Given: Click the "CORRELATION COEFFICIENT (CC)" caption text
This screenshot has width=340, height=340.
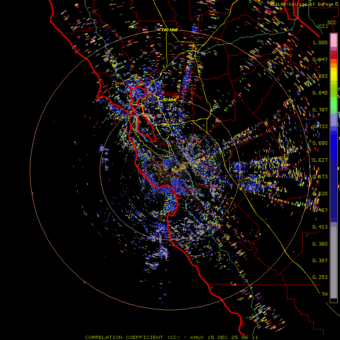Looking at the screenshot, I should point(132,337).
